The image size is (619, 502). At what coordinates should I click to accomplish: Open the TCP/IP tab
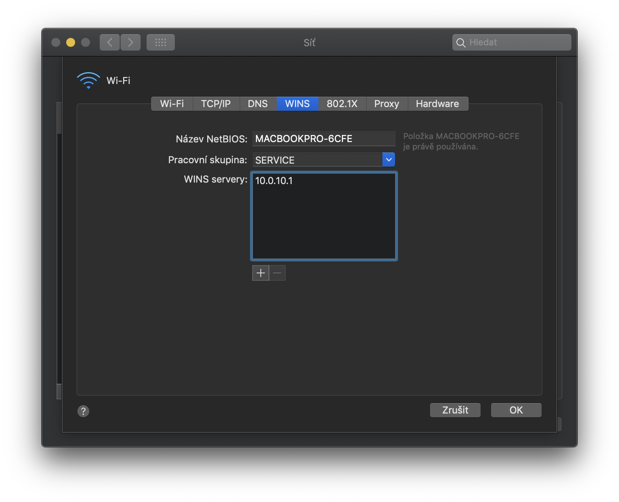point(216,104)
